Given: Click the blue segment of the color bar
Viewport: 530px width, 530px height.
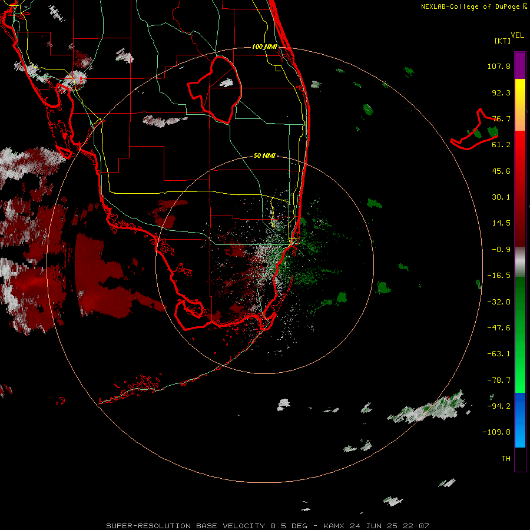Looking at the screenshot, I should click(x=520, y=420).
